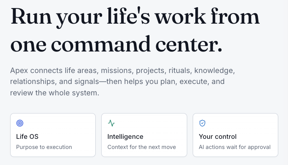Screen dimensions: 288x165
Task: Click the word "missions," in the description
Action: 117,70
